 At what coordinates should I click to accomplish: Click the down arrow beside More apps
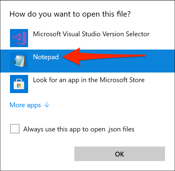point(47,105)
